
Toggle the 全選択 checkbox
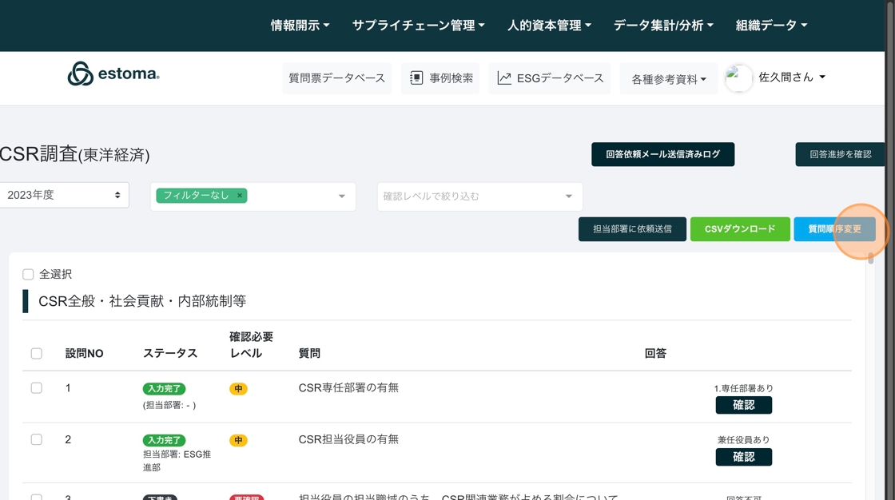[x=28, y=275]
